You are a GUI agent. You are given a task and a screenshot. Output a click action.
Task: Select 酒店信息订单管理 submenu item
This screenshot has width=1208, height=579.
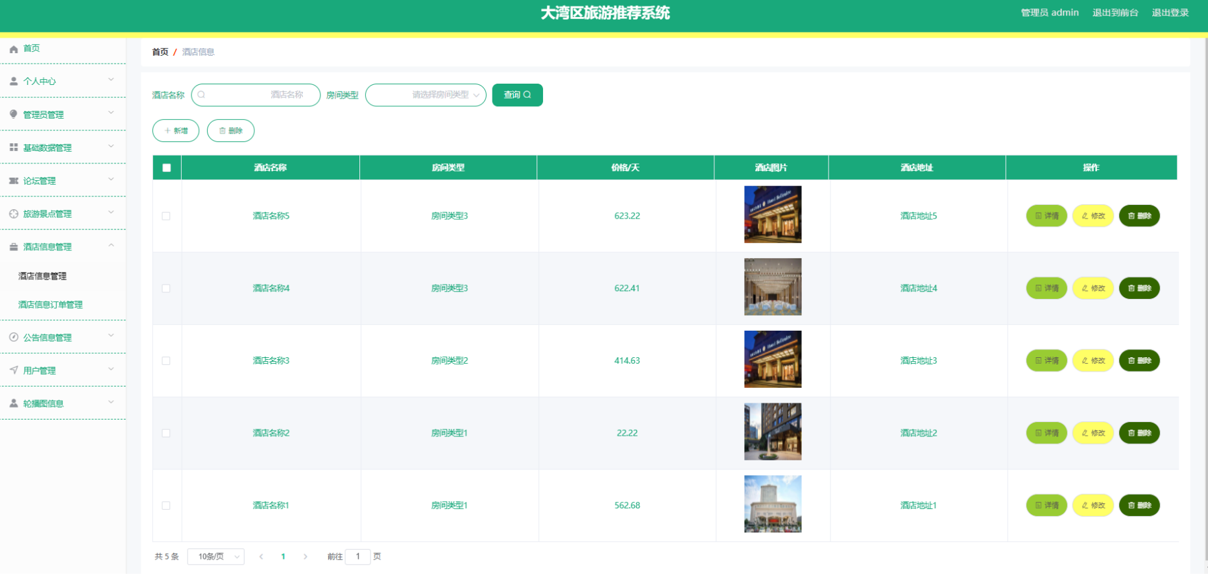point(51,305)
